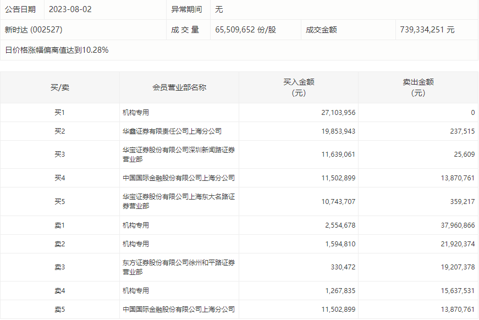Select buy amount 2,554,678
479x320 pixels.
point(340,225)
